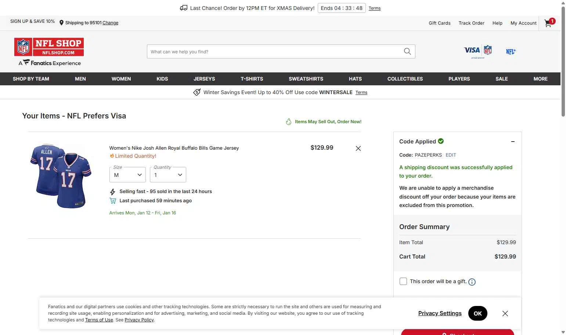Screen dimensions: 566x335
Task: Open Gift Cards link
Action: point(440,23)
